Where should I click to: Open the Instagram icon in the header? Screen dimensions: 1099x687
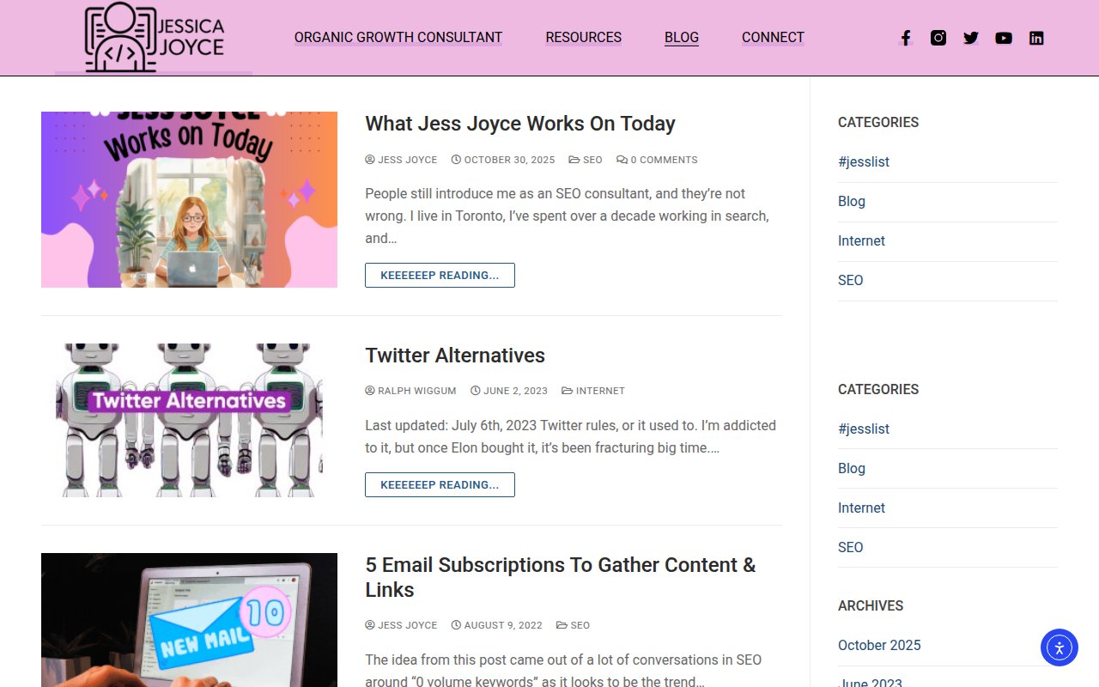click(x=938, y=37)
